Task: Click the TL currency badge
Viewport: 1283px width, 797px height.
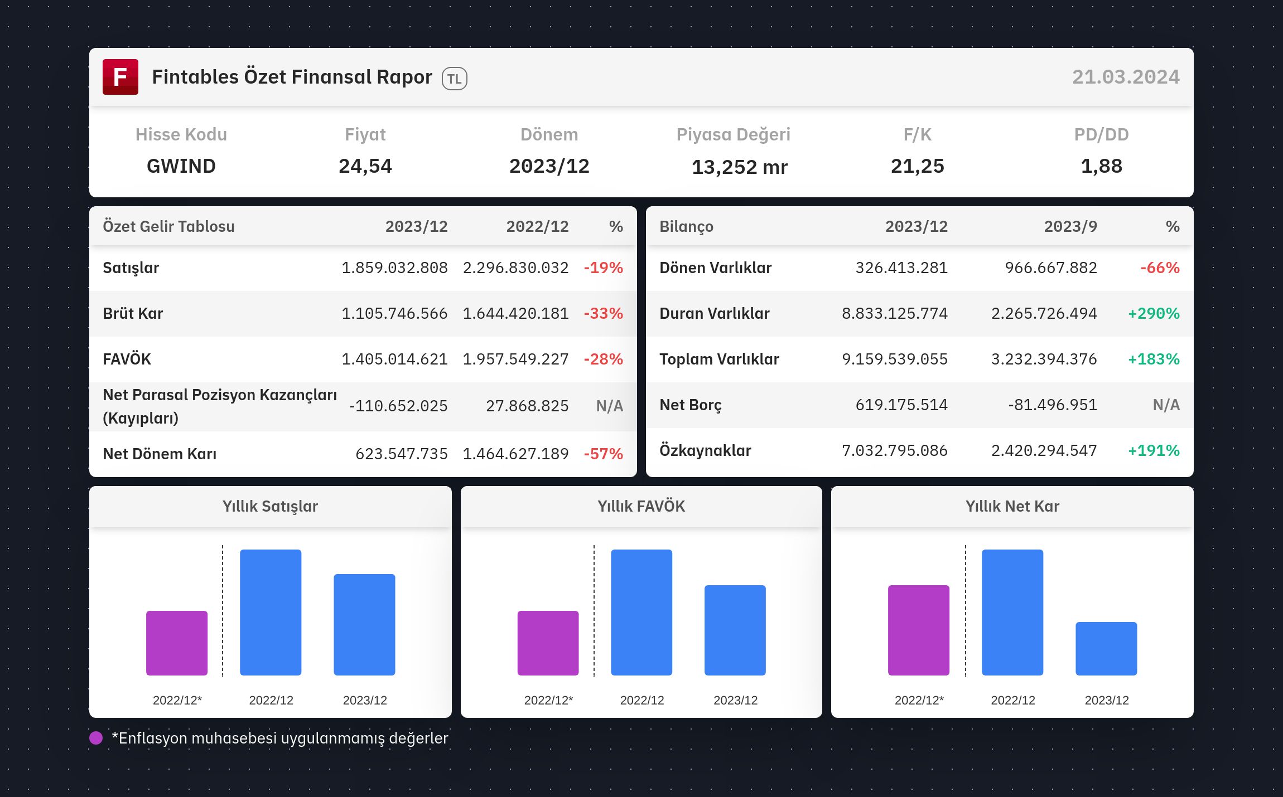Action: point(454,79)
